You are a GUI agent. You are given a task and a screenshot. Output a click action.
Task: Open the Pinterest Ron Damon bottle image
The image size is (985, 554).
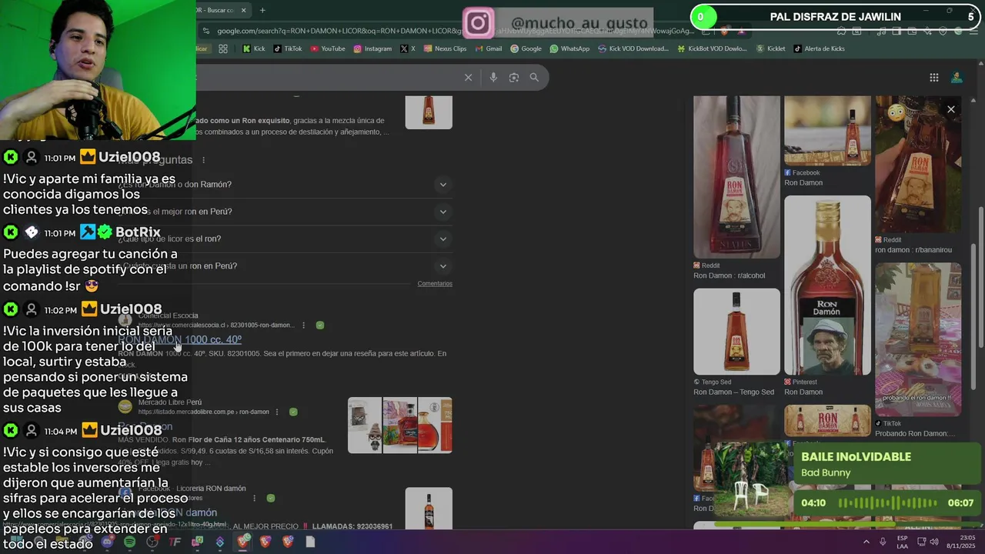[827, 285]
